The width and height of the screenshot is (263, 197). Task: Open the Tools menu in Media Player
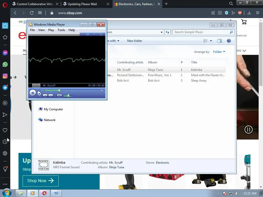(61, 30)
